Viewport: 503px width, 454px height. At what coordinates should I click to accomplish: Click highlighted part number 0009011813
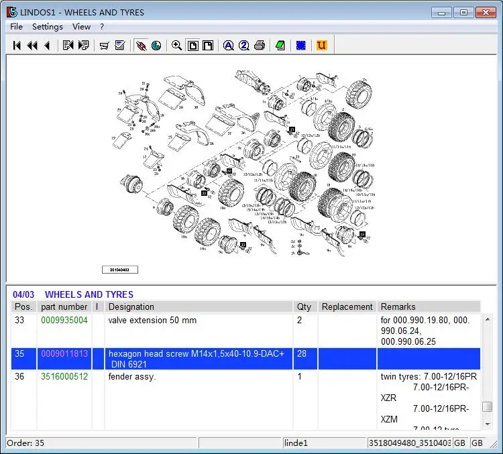(x=64, y=353)
